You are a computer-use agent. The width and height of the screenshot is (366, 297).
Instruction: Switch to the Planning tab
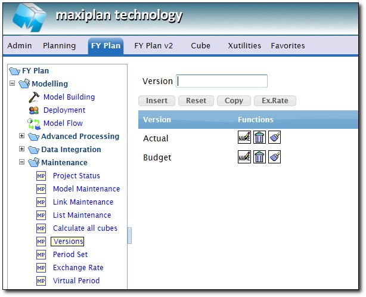coord(59,45)
